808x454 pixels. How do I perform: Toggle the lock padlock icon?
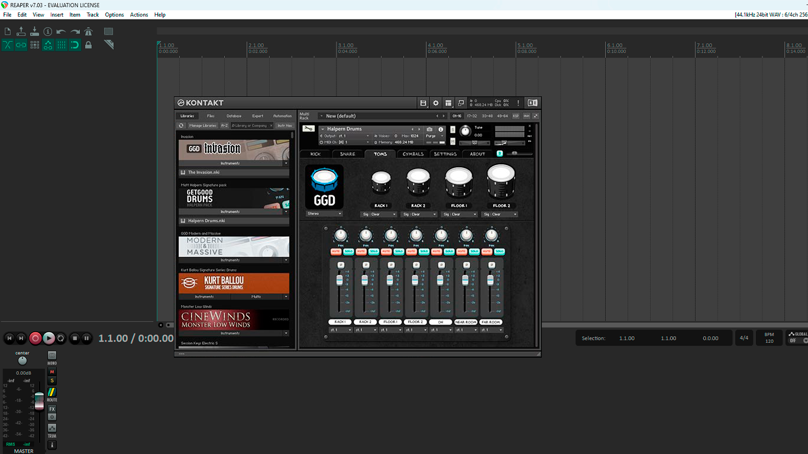(89, 45)
